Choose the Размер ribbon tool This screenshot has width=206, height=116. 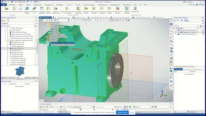tap(20, 10)
